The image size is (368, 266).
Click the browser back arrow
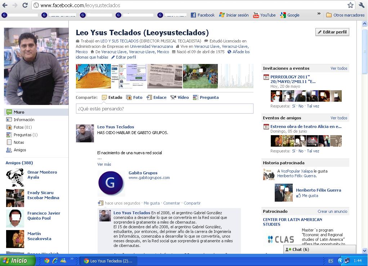(5, 5)
